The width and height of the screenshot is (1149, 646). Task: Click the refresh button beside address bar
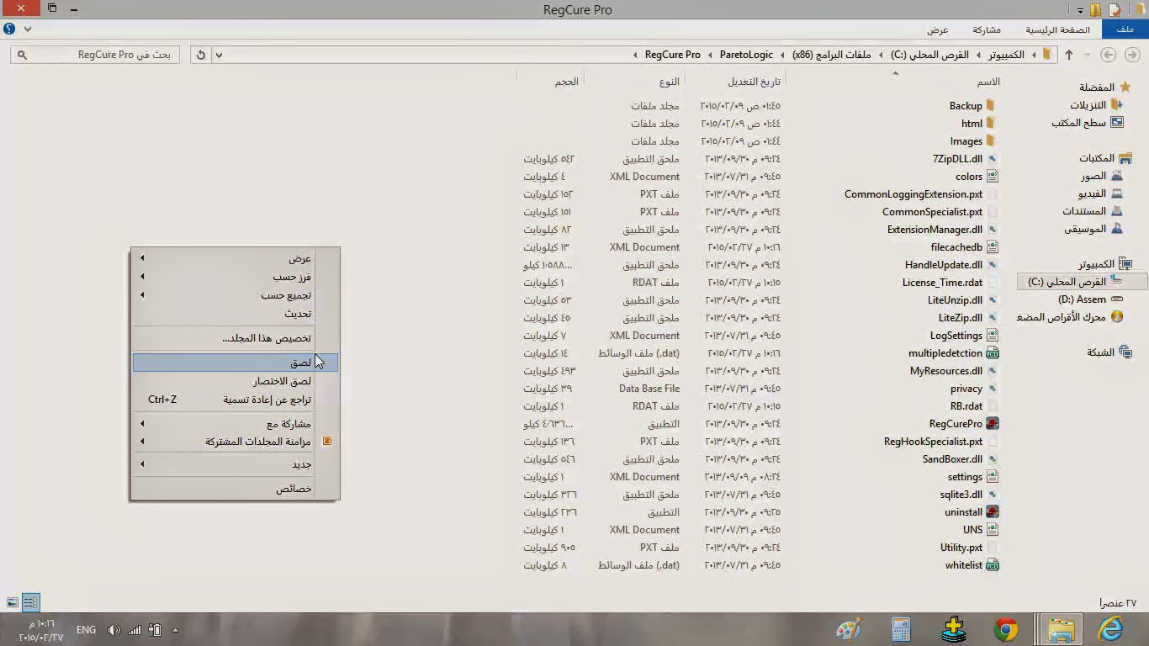click(200, 55)
